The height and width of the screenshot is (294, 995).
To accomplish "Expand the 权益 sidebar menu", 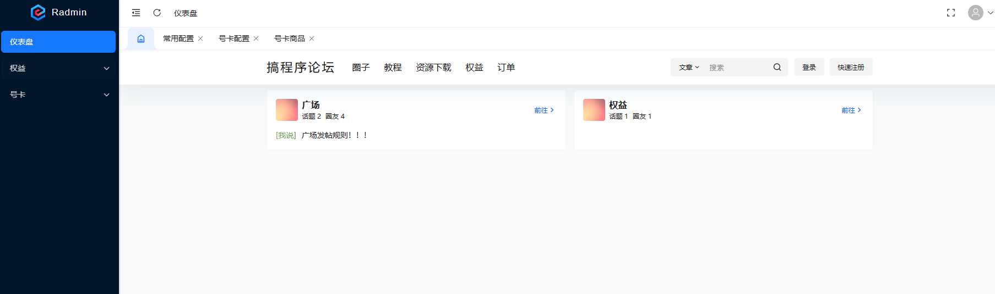I will coord(58,68).
